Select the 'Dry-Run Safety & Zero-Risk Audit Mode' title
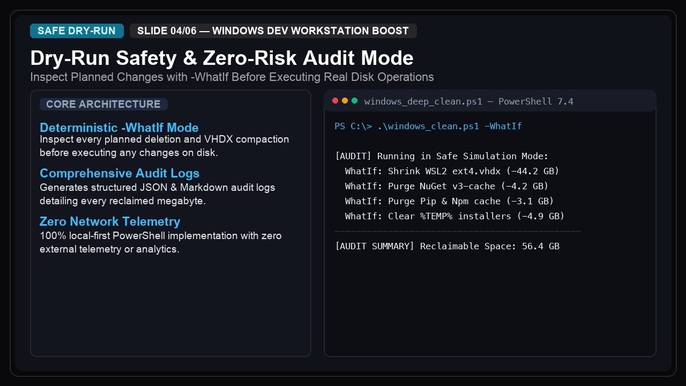The height and width of the screenshot is (386, 686). [x=222, y=58]
